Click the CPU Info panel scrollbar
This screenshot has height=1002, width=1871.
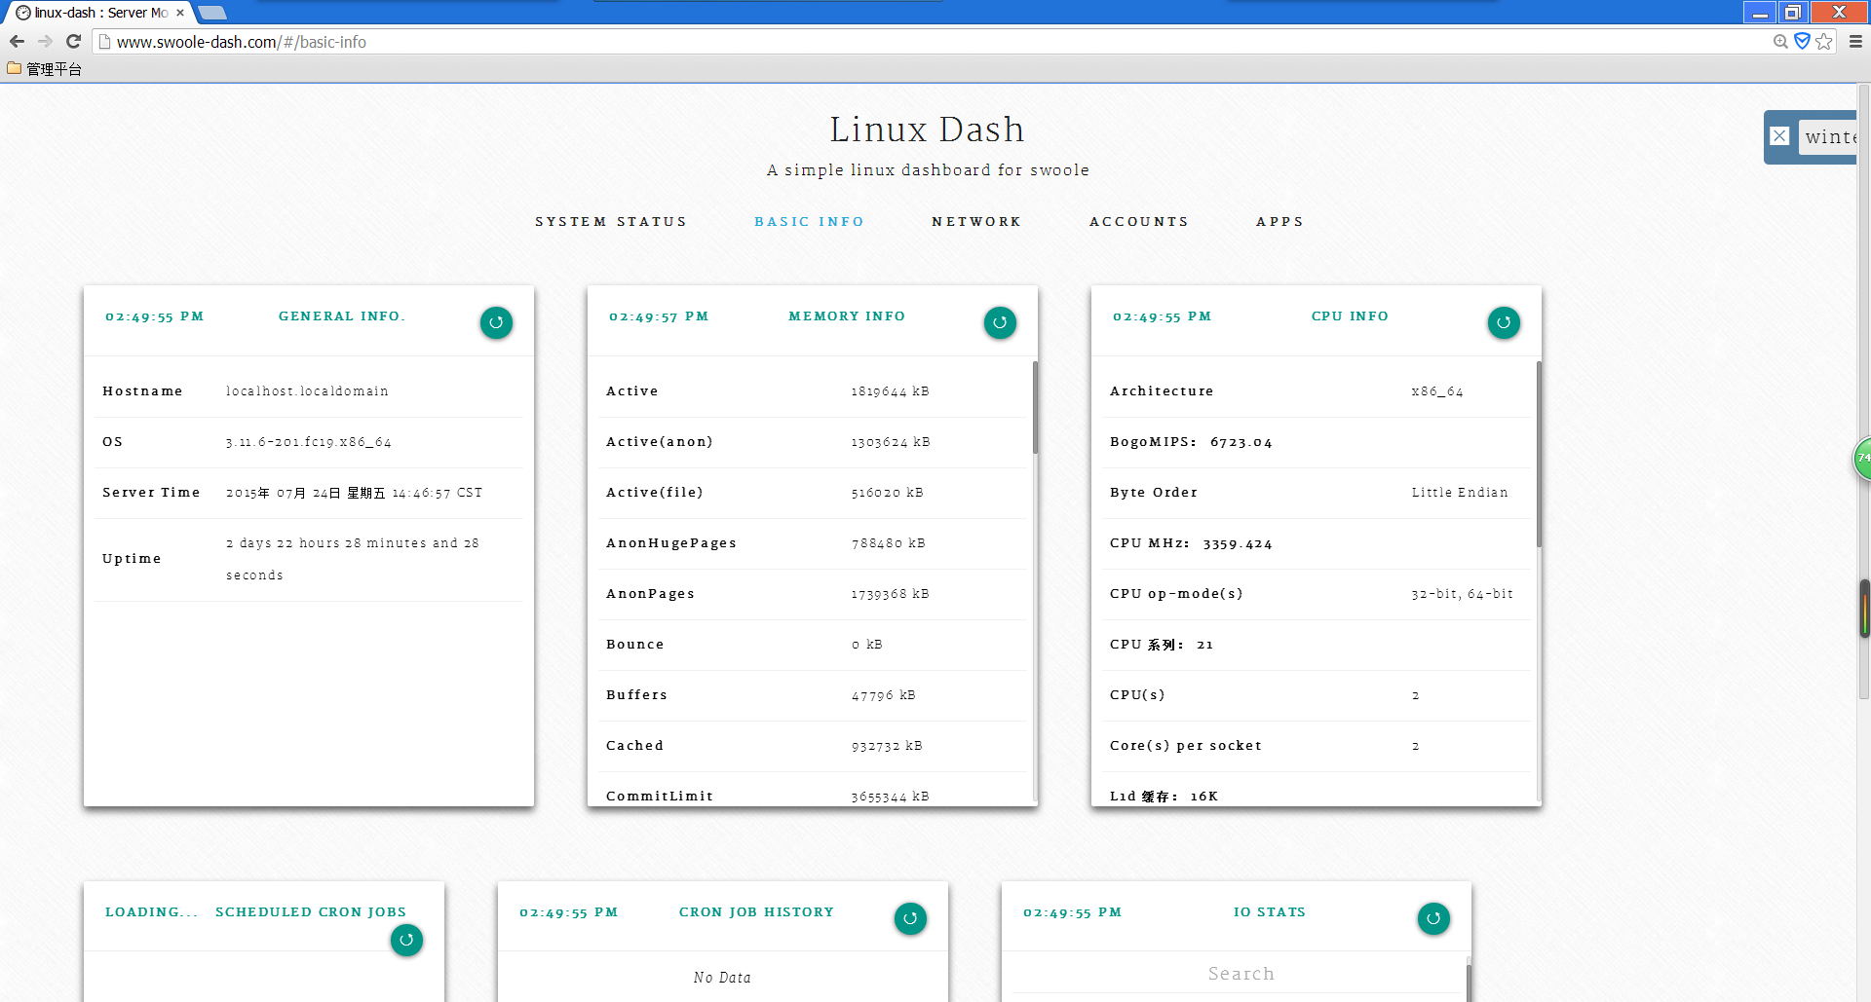coord(1539,453)
